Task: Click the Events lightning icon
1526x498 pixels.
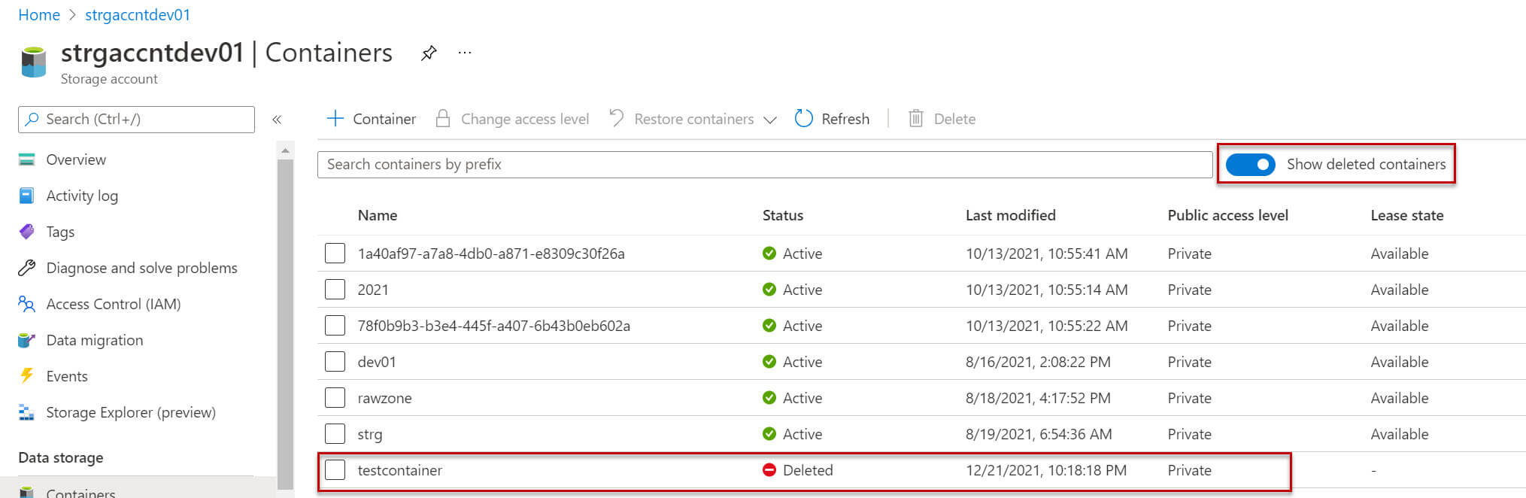Action: 27,376
